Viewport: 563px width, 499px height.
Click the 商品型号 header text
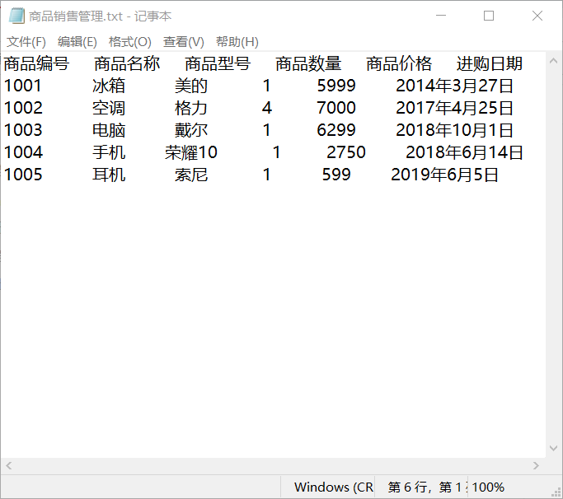(218, 64)
